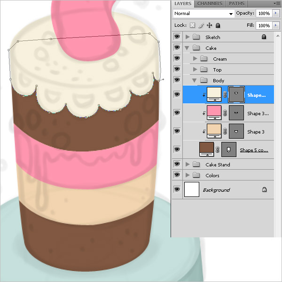Click the pink Shape 3... layer name
282x282 pixels.
[x=258, y=113]
